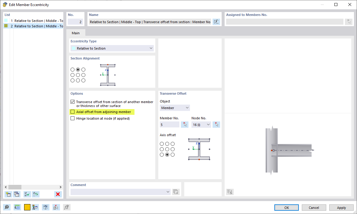This screenshot has height=214, width=357.
Task: Pick node graphically icon next to Node No.
Action: click(216, 125)
